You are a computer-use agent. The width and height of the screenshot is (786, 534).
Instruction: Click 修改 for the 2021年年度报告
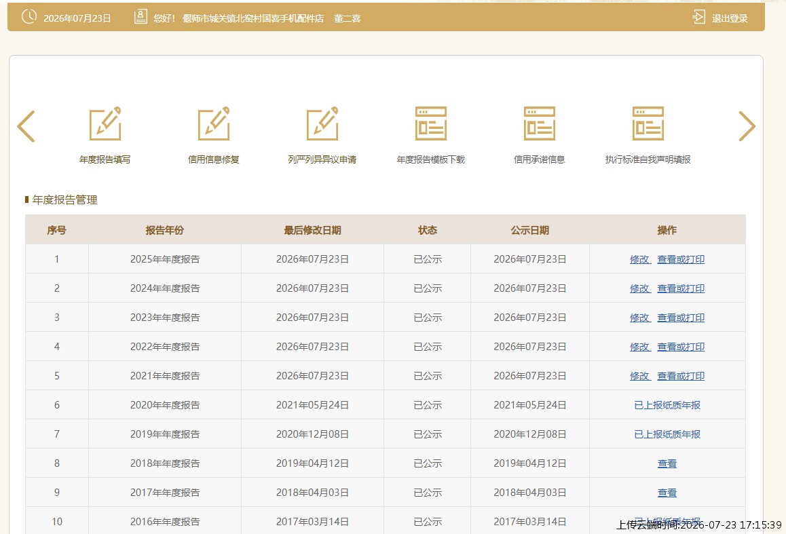click(639, 376)
